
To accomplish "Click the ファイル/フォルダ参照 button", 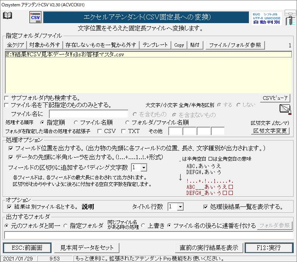I will pos(235,45).
